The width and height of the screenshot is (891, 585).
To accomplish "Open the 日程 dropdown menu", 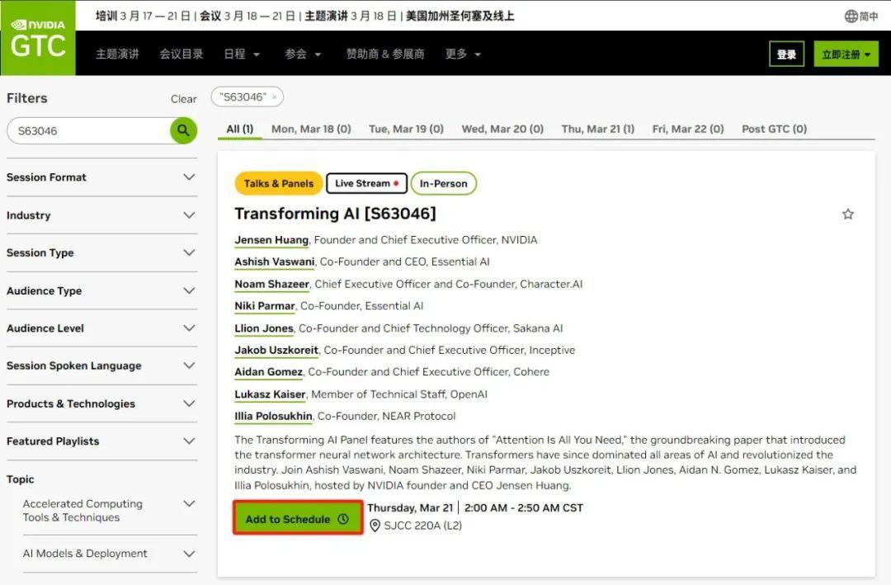I will 242,54.
